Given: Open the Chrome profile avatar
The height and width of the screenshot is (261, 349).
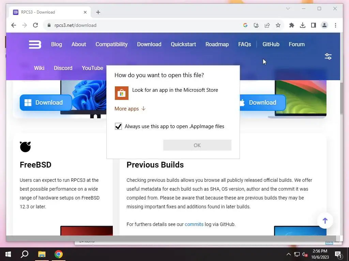Looking at the screenshot, I should (x=324, y=25).
